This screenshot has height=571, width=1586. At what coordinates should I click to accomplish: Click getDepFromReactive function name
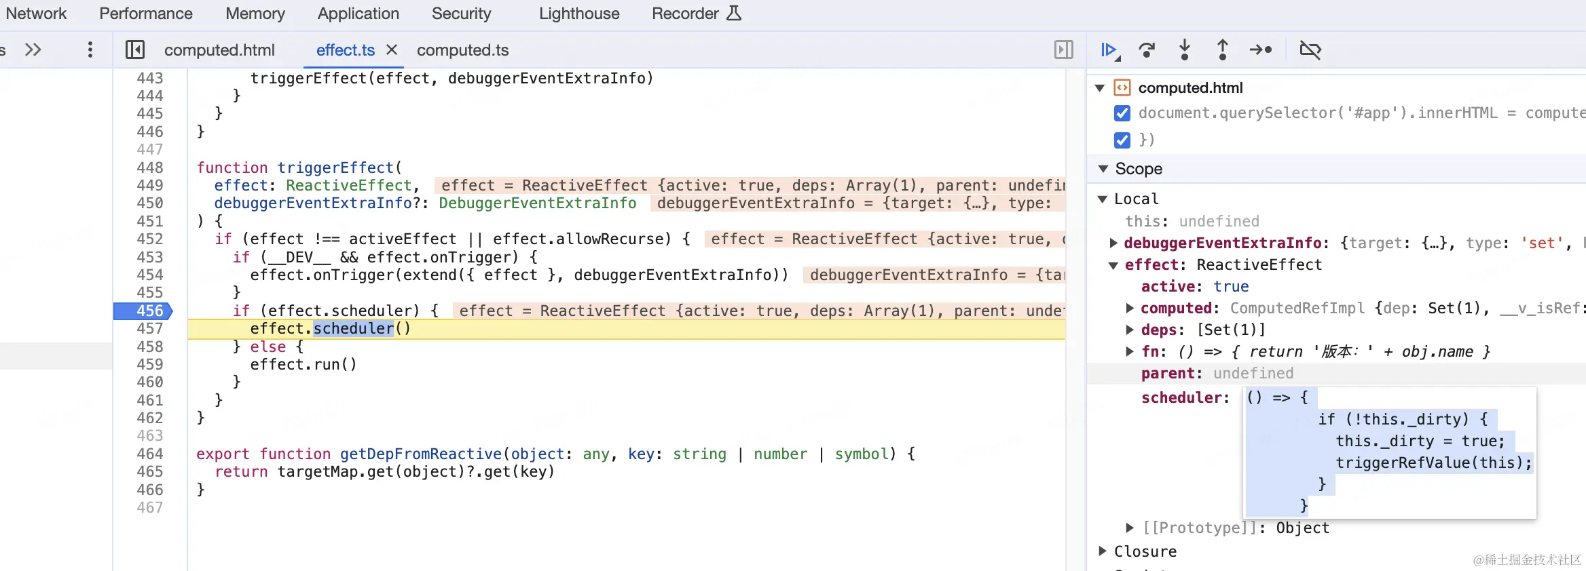(x=421, y=454)
